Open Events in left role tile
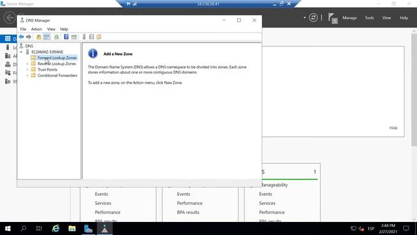 tap(102, 194)
